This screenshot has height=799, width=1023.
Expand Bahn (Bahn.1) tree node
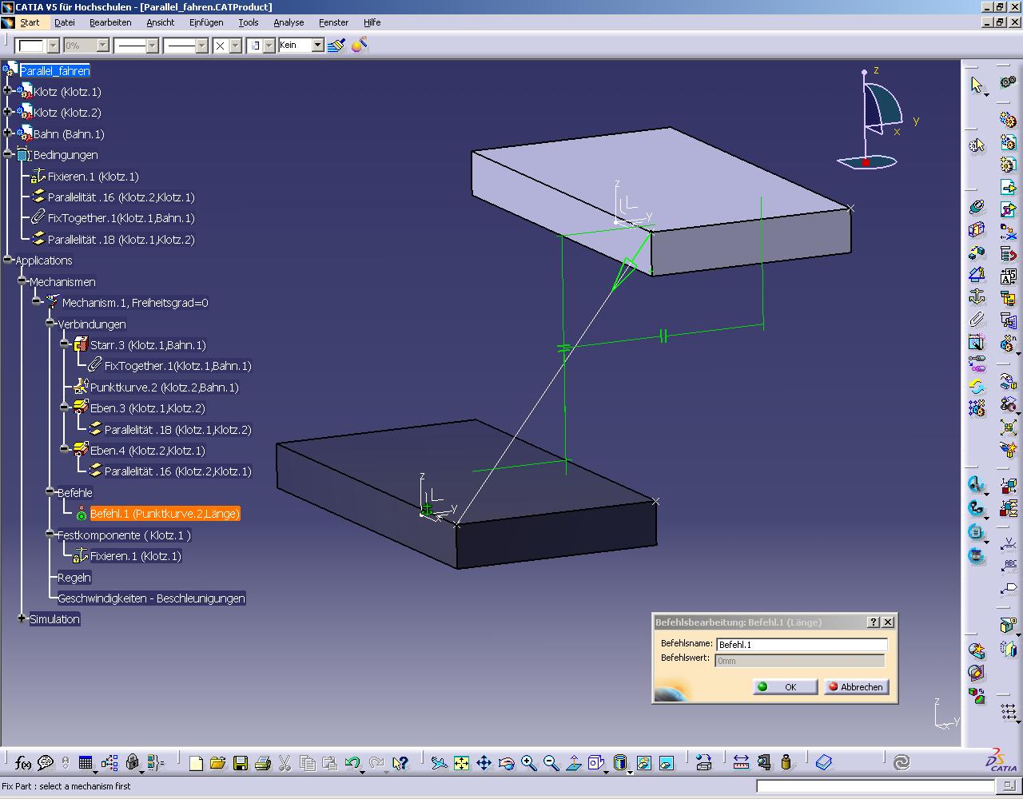[8, 133]
